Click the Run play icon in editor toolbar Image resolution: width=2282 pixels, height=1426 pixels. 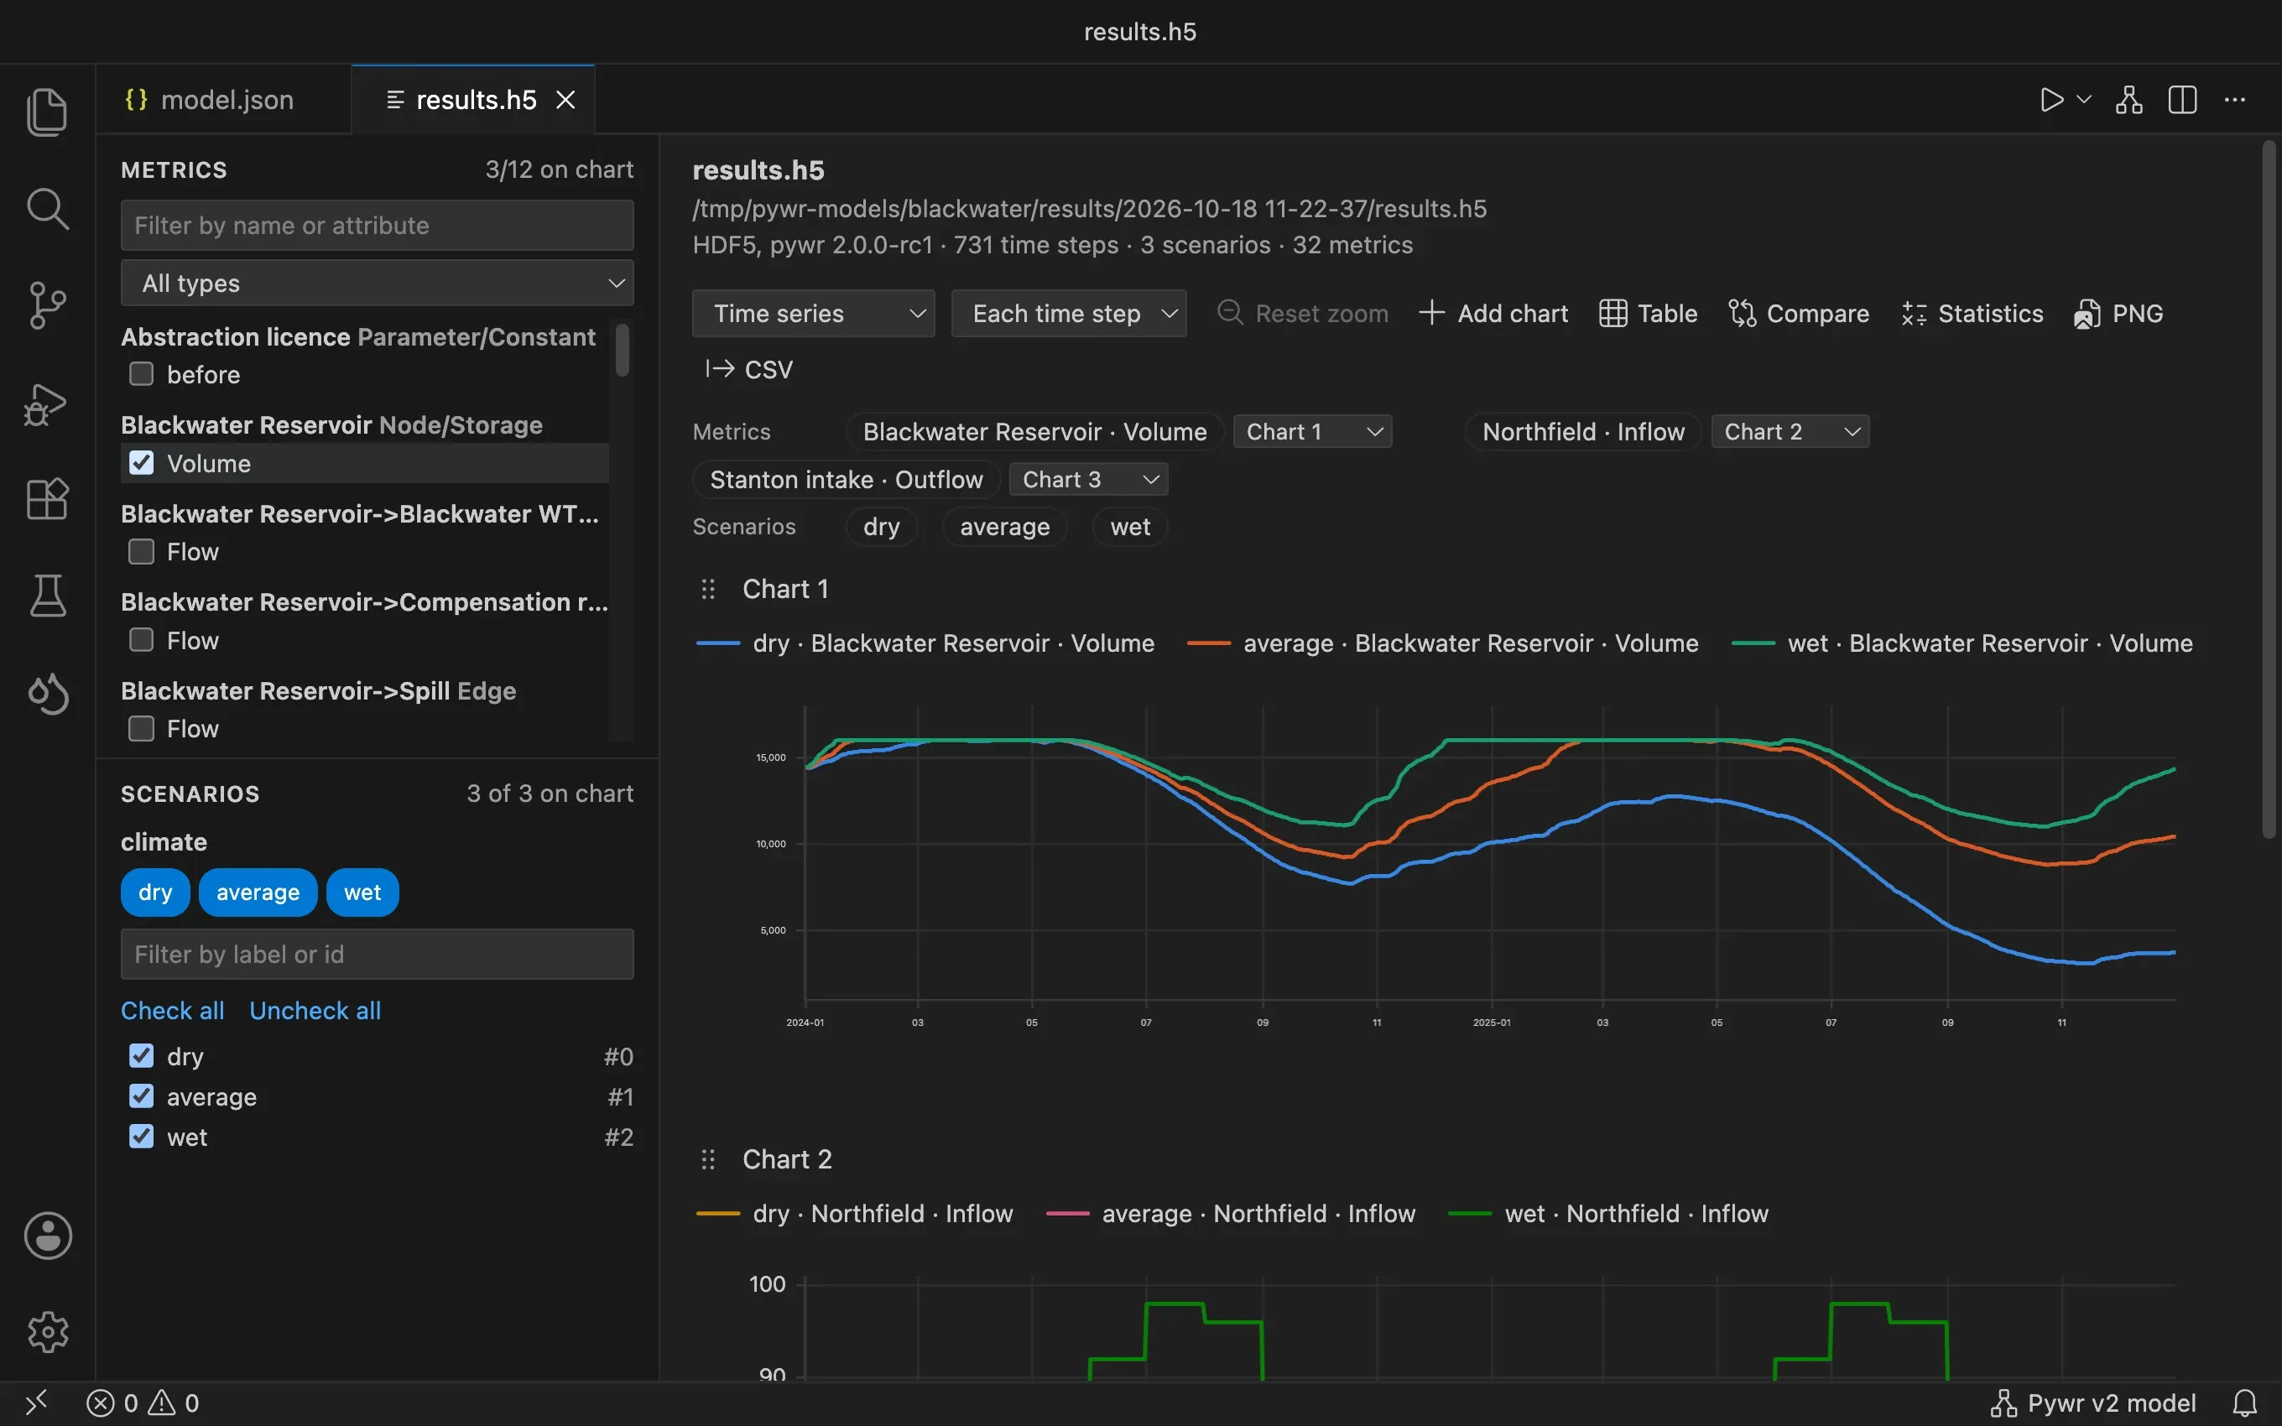[2051, 100]
